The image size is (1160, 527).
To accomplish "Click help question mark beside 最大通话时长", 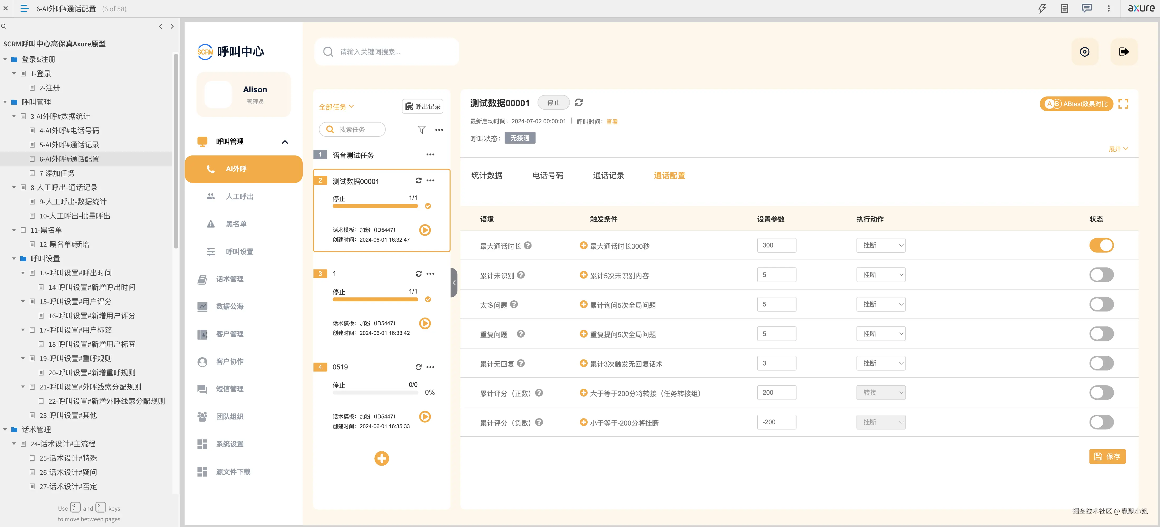I will click(x=528, y=245).
